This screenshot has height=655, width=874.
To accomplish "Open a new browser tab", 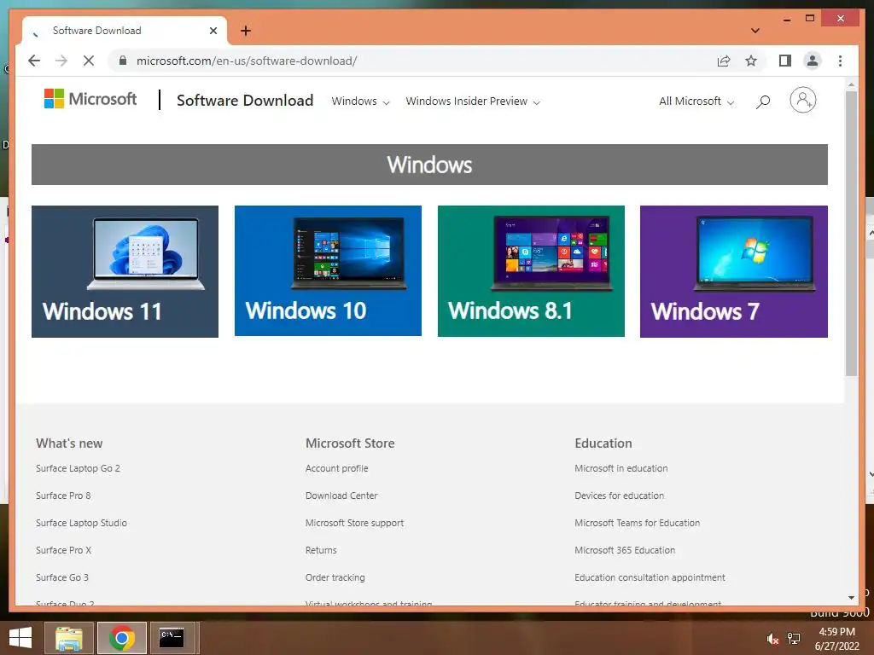I will [246, 31].
